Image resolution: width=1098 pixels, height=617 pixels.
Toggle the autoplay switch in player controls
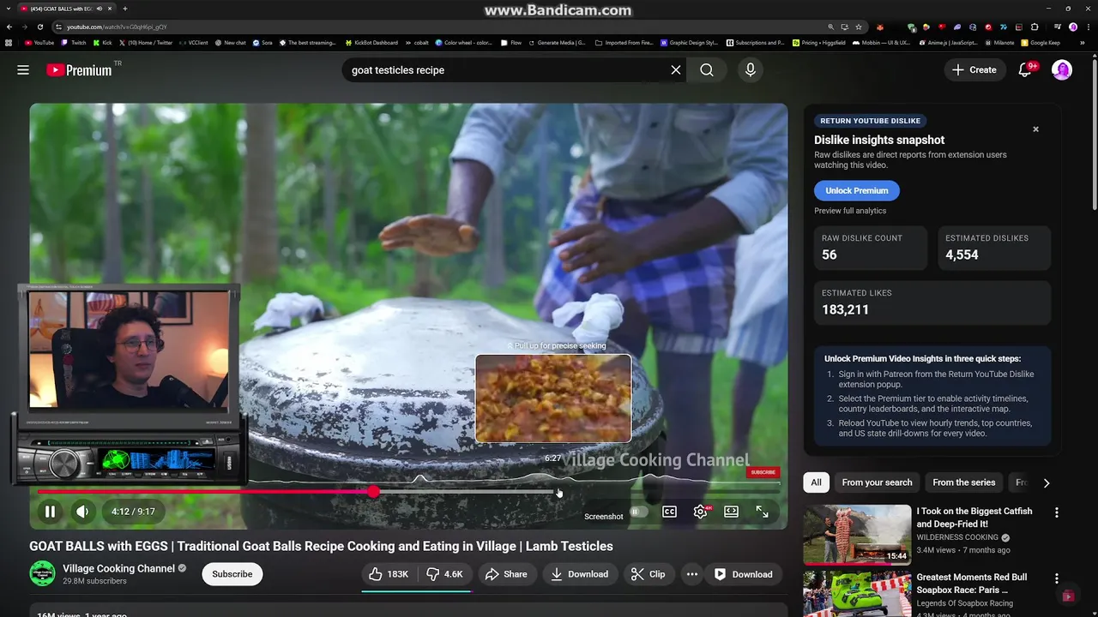coord(638,512)
